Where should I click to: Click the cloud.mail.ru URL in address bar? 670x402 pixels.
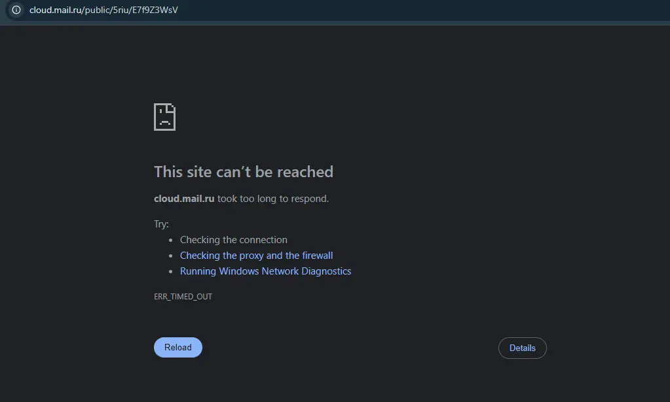[103, 10]
